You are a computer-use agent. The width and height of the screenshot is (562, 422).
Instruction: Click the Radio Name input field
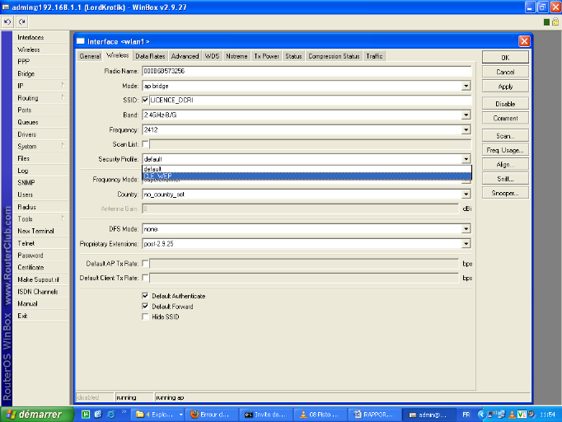click(x=307, y=71)
